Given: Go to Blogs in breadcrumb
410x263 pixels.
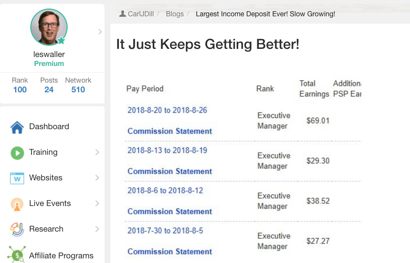Looking at the screenshot, I should pyautogui.click(x=174, y=14).
